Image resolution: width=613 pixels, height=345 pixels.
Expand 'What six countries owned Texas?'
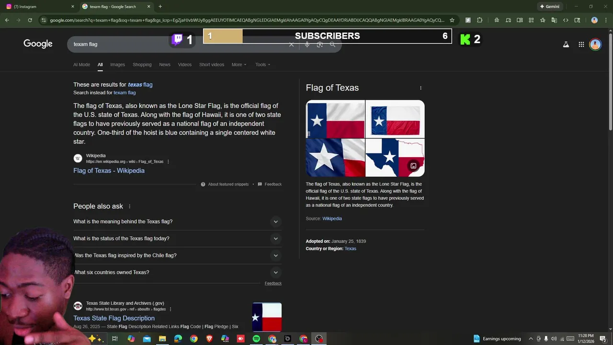[x=177, y=272]
